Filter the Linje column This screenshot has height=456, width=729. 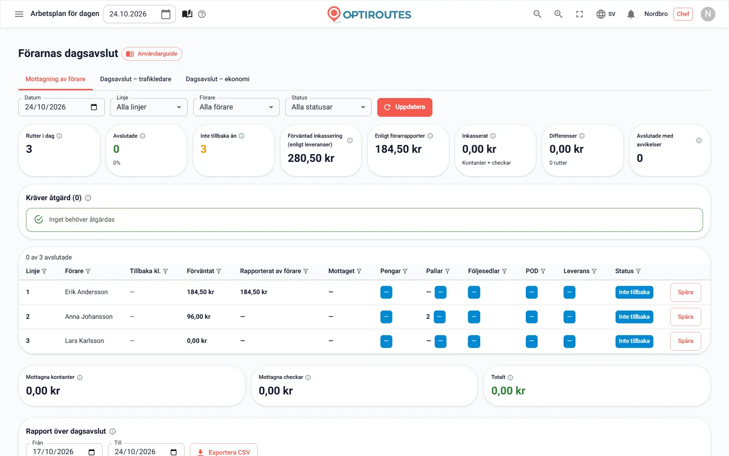pos(44,271)
